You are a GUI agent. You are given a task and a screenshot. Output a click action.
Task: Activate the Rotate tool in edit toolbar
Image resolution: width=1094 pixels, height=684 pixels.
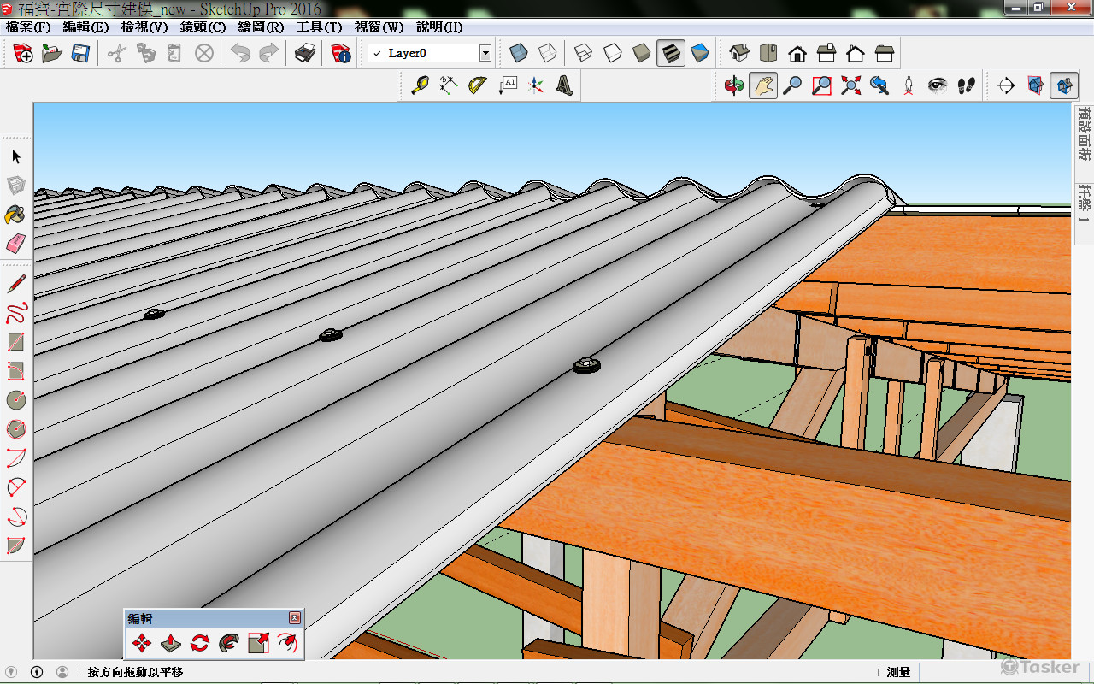pos(200,643)
